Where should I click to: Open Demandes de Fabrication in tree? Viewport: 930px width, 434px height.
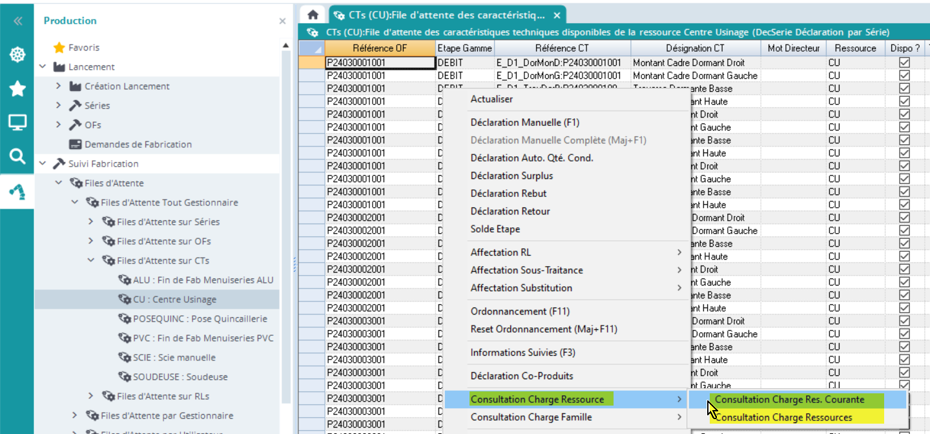coord(138,144)
